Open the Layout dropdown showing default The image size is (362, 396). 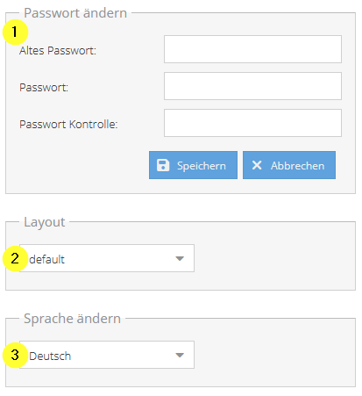107,258
